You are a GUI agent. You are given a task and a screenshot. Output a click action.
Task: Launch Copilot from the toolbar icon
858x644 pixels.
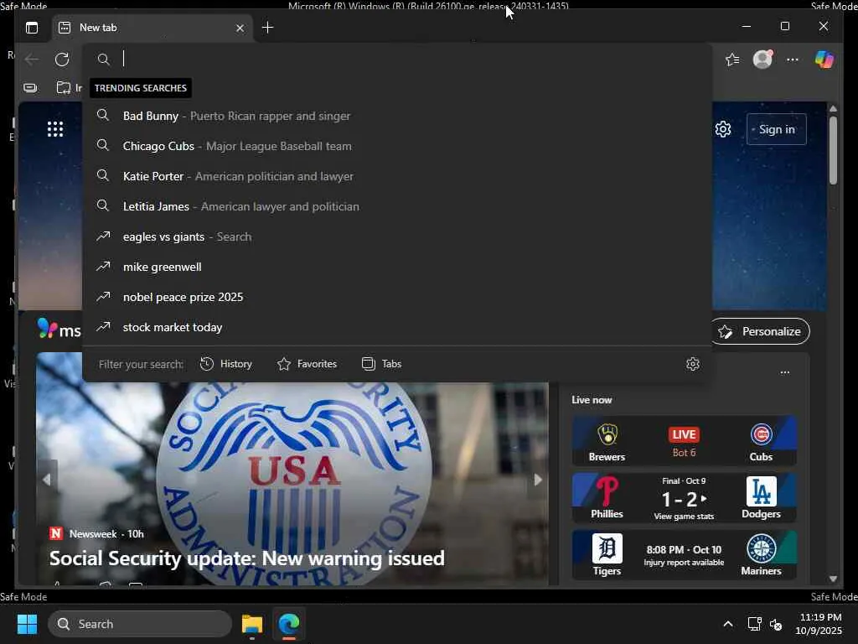[x=824, y=59]
